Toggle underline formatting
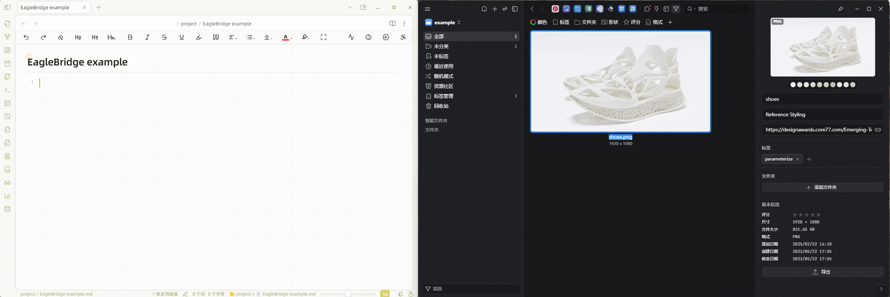This screenshot has width=890, height=297. 182,37
